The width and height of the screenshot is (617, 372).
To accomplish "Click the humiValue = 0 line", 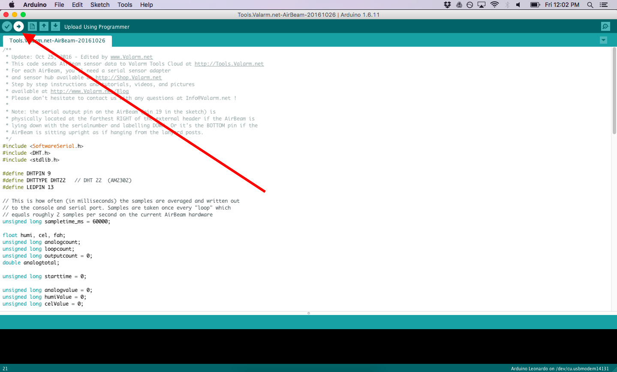I will point(45,297).
